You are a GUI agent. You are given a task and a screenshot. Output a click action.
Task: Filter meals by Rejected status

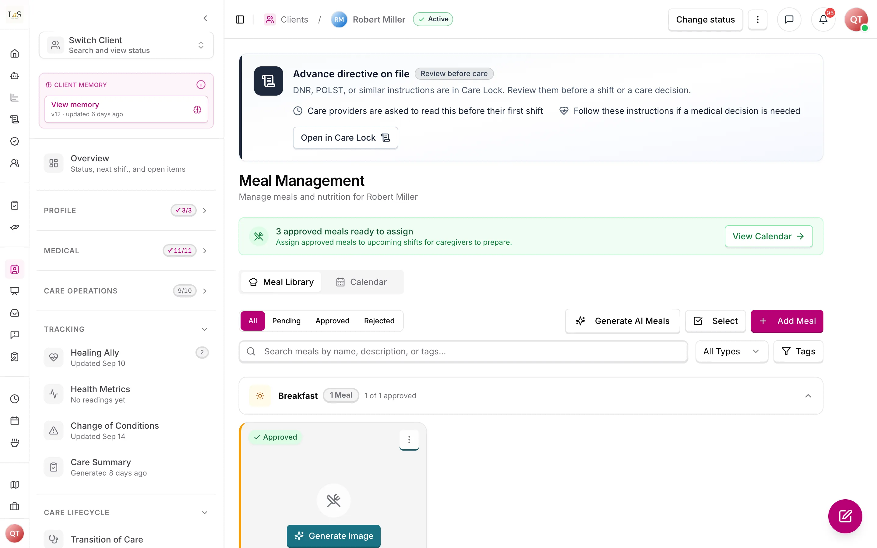[379, 321]
